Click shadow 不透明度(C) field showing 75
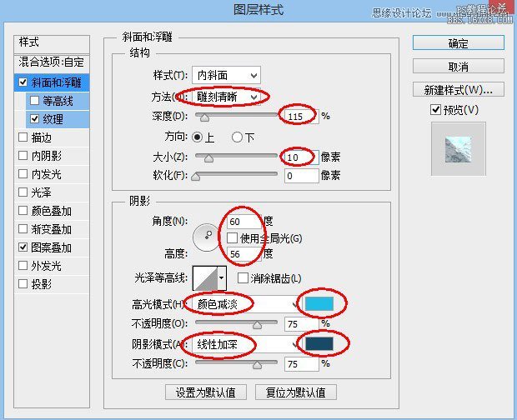This screenshot has height=420, width=517. 302,364
